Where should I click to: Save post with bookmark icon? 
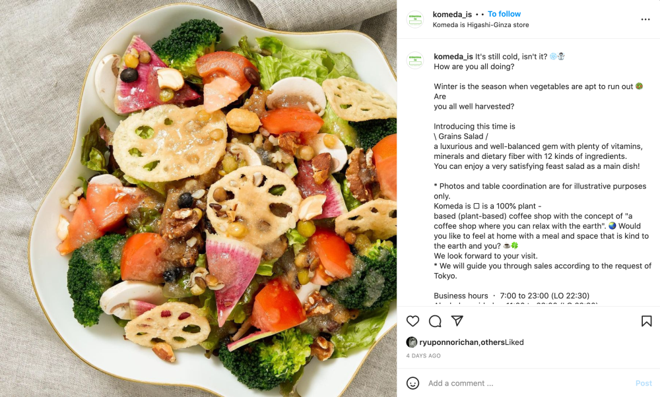tap(647, 321)
